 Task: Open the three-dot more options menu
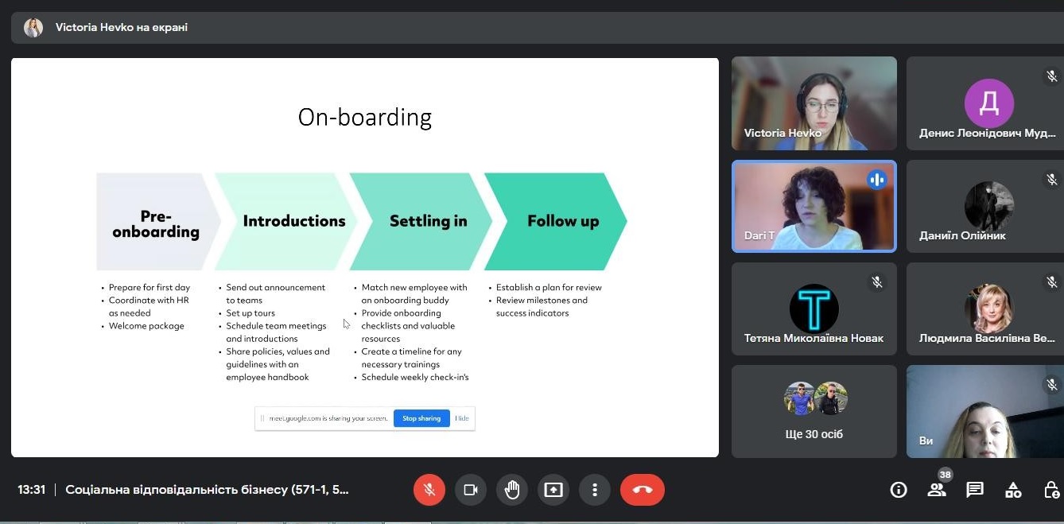click(x=595, y=490)
